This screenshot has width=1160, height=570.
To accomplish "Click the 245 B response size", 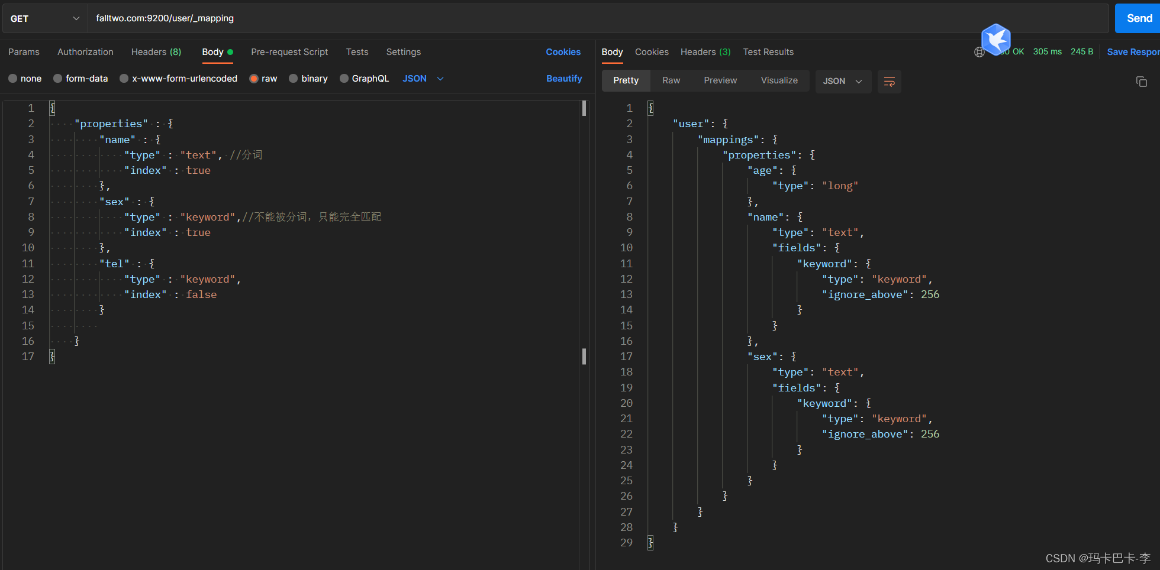I will 1082,52.
